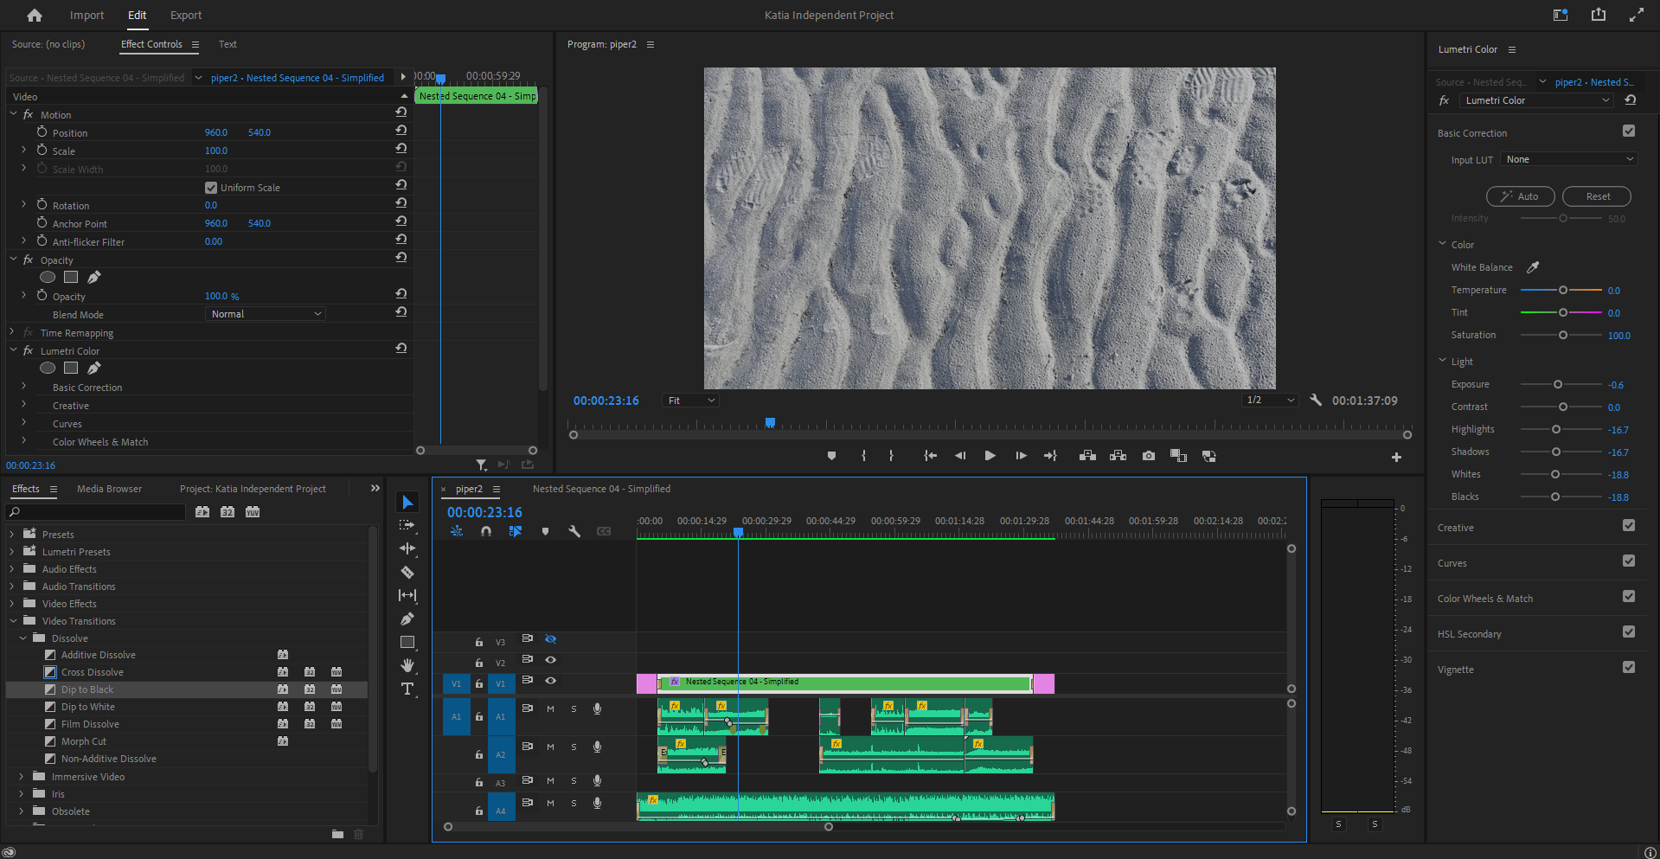Open the Media Browser panel tab

[x=109, y=489]
